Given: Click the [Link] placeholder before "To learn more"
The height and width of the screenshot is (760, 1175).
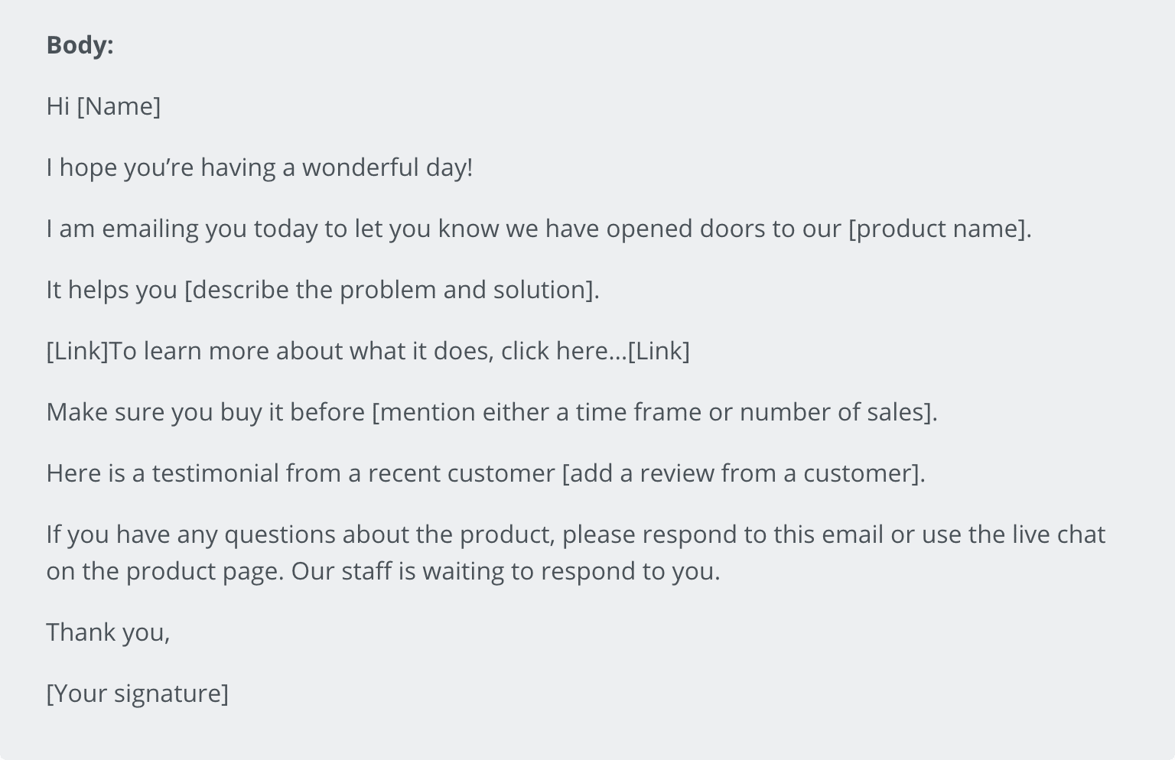Looking at the screenshot, I should pos(77,351).
